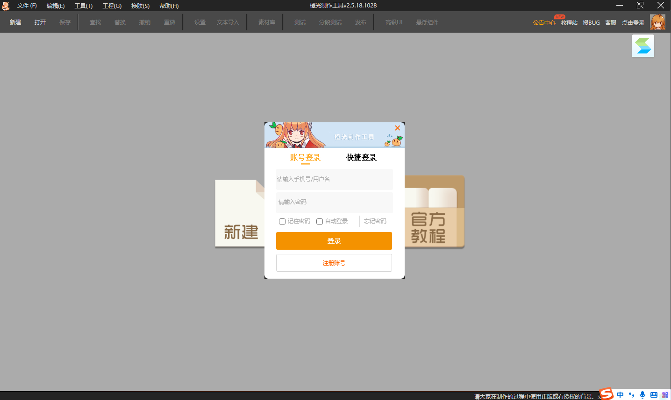Image resolution: width=671 pixels, height=400 pixels.
Task: Open the 文件(F) menu
Action: pyautogui.click(x=27, y=6)
